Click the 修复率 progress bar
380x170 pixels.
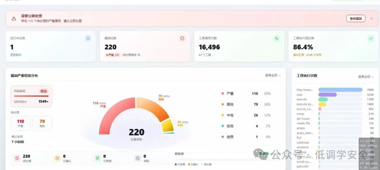point(227,160)
